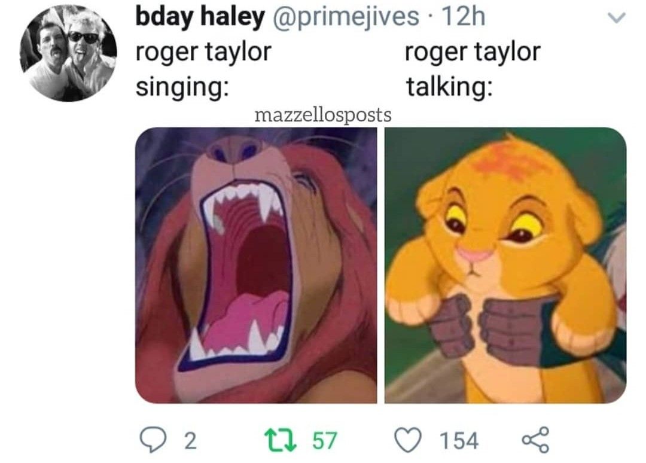Click the 12h timestamp
The image size is (646, 463).
pyautogui.click(x=463, y=17)
